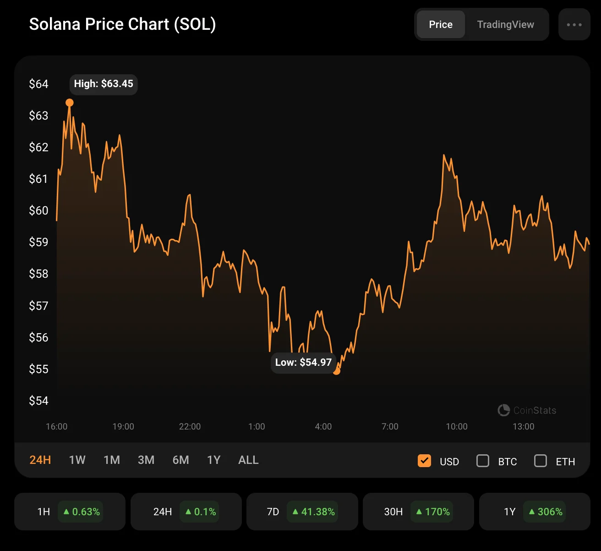Uncheck the USD currency checkbox
This screenshot has height=551, width=601.
point(424,461)
